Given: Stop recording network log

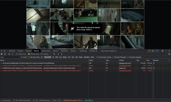Looking at the screenshot, I should 2,54.
